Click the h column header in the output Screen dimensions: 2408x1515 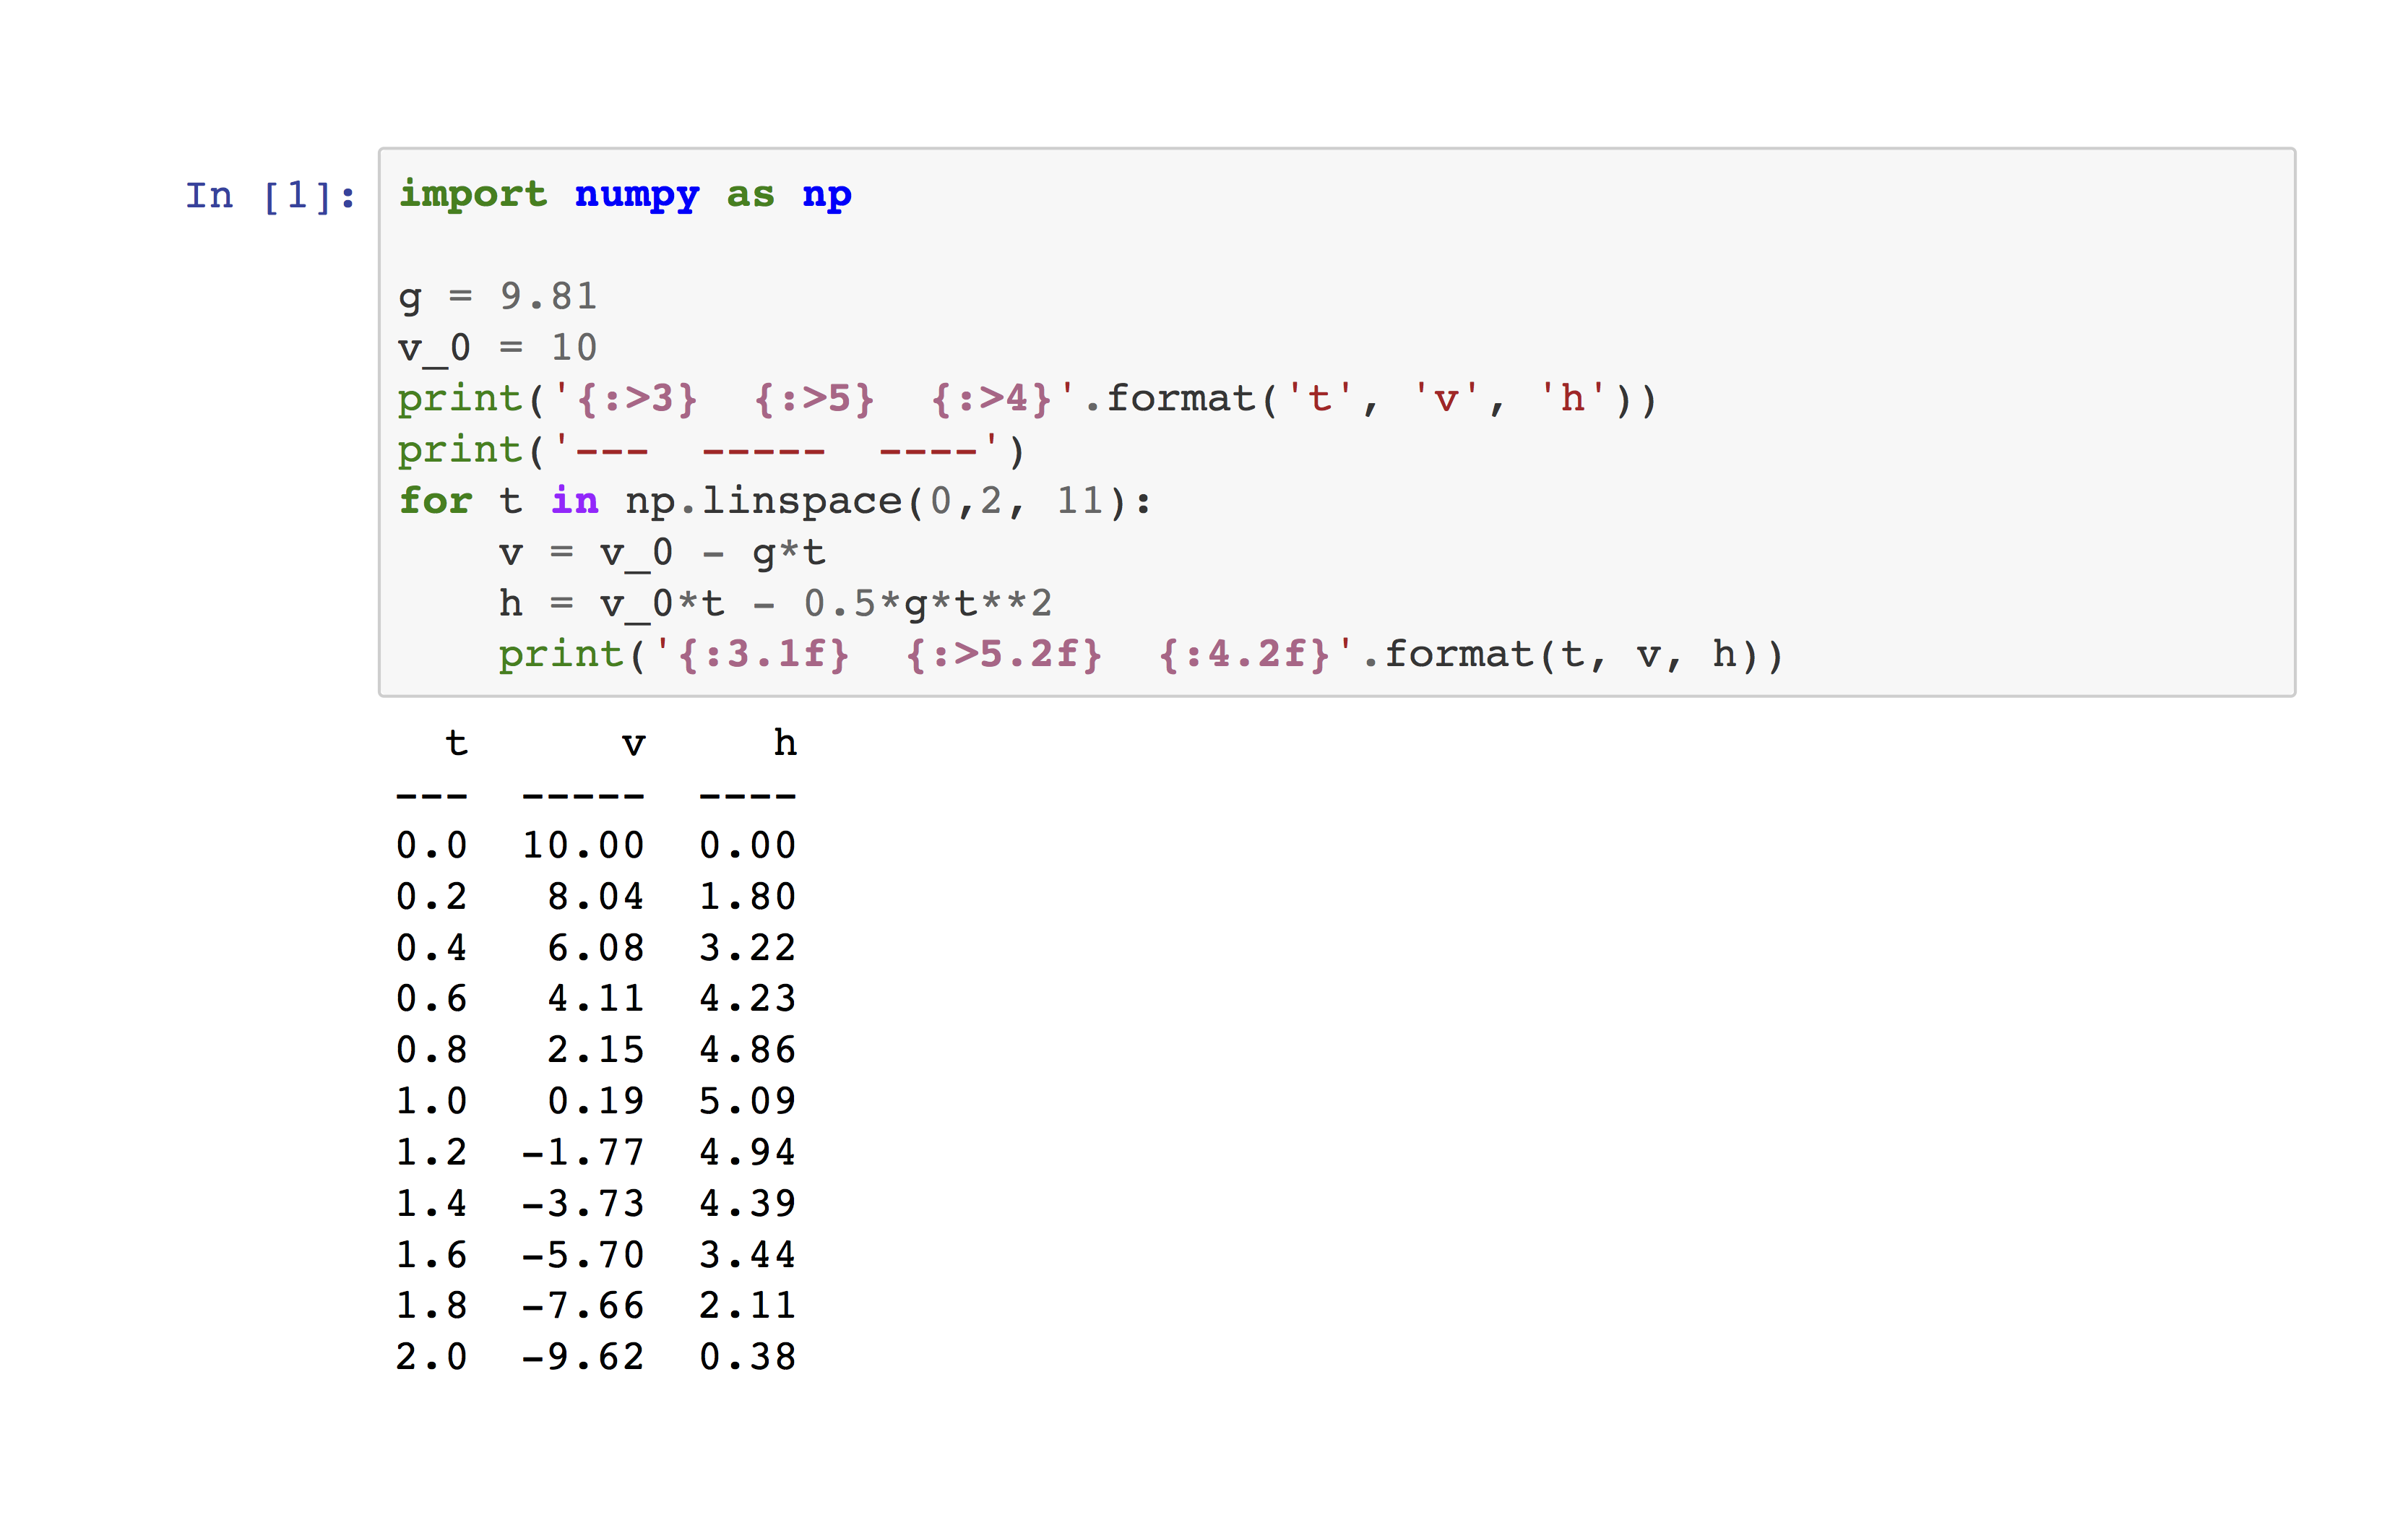point(784,742)
